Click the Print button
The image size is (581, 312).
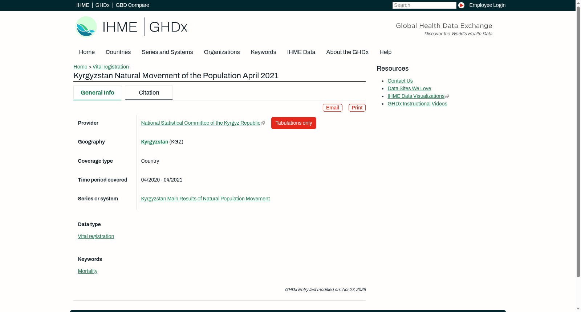pos(357,108)
